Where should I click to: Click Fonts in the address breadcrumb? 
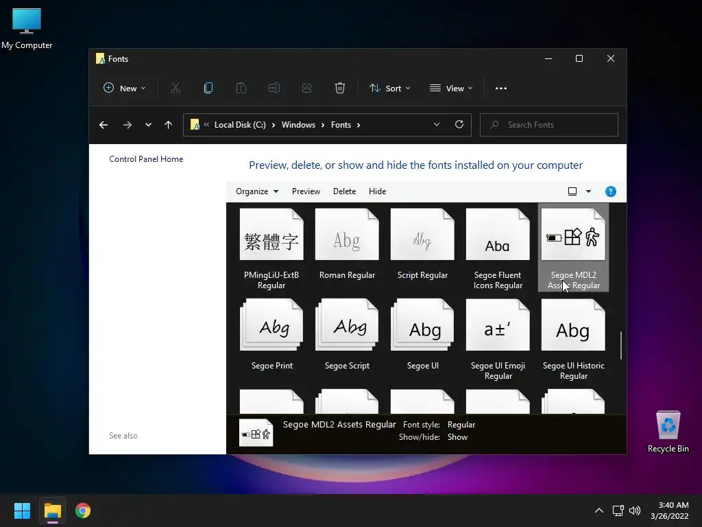(341, 125)
